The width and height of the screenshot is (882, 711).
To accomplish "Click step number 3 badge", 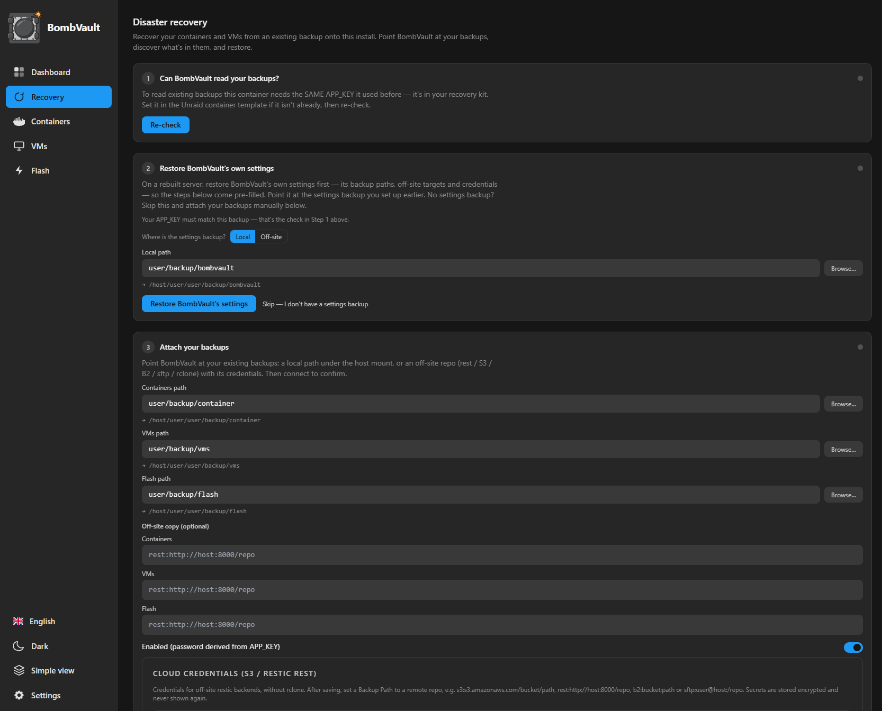I will (x=148, y=347).
